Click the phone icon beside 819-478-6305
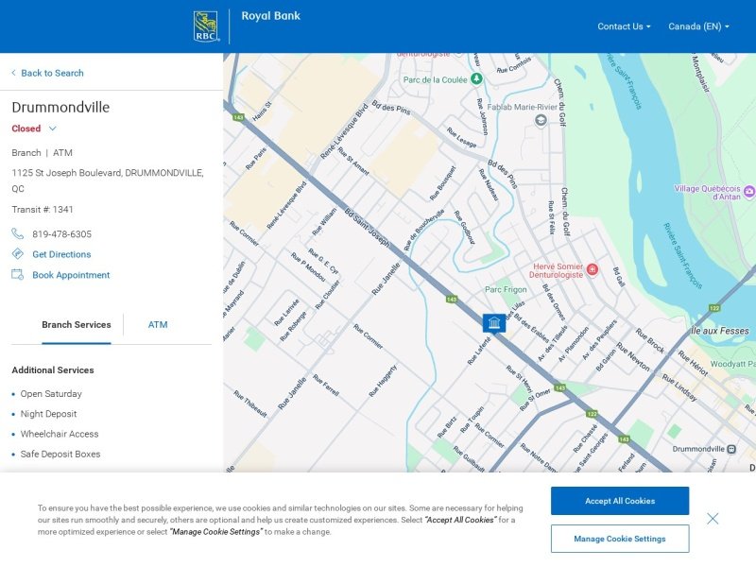 click(17, 233)
